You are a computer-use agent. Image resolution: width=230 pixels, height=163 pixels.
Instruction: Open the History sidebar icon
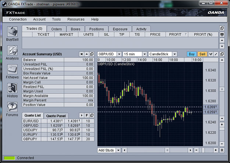click(12, 88)
